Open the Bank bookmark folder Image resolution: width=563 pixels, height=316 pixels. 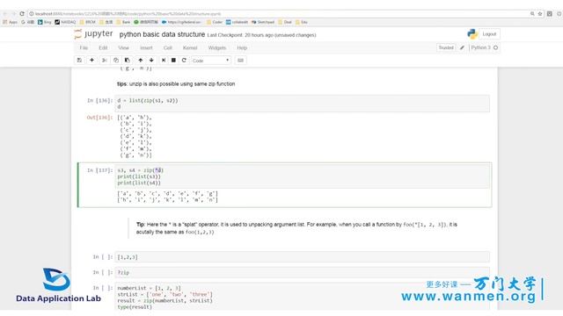(123, 22)
